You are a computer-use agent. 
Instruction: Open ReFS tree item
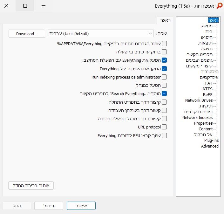208,94
